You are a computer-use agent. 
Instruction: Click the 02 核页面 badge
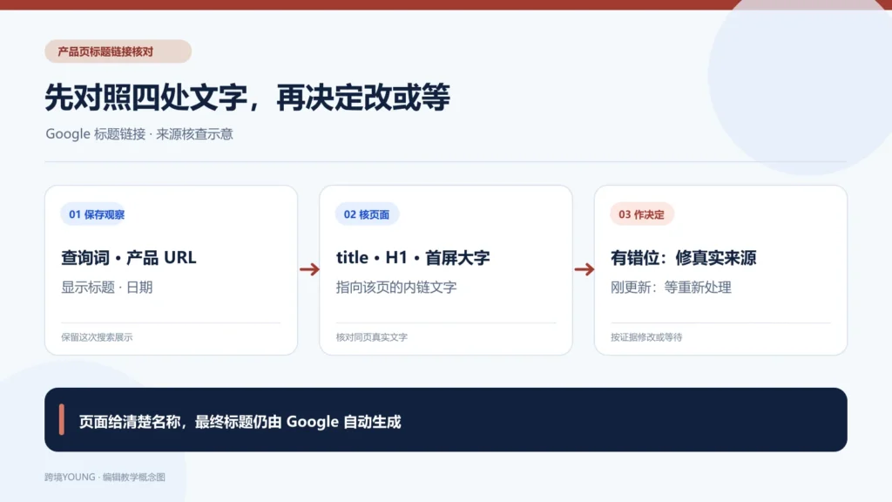[367, 214]
